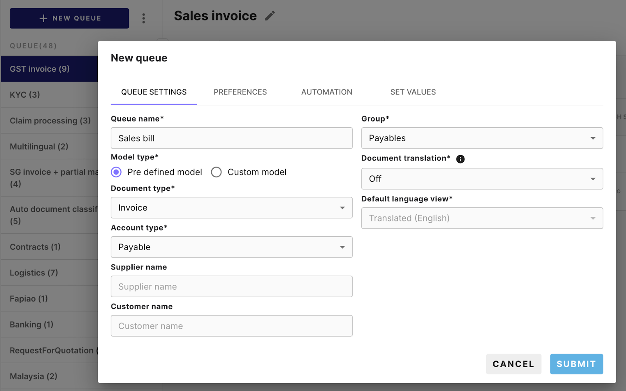Edit the Sales invoice title with pencil icon

pos(270,16)
